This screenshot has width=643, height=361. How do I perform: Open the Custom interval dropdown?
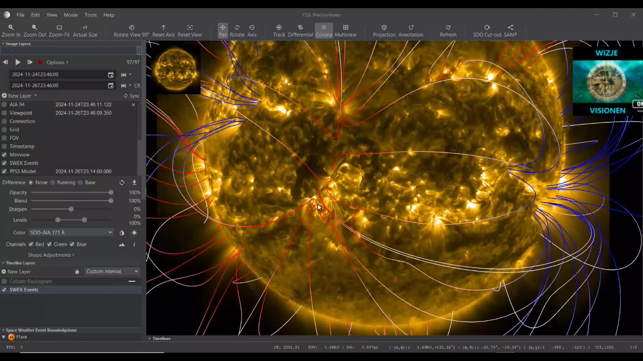pyautogui.click(x=112, y=271)
